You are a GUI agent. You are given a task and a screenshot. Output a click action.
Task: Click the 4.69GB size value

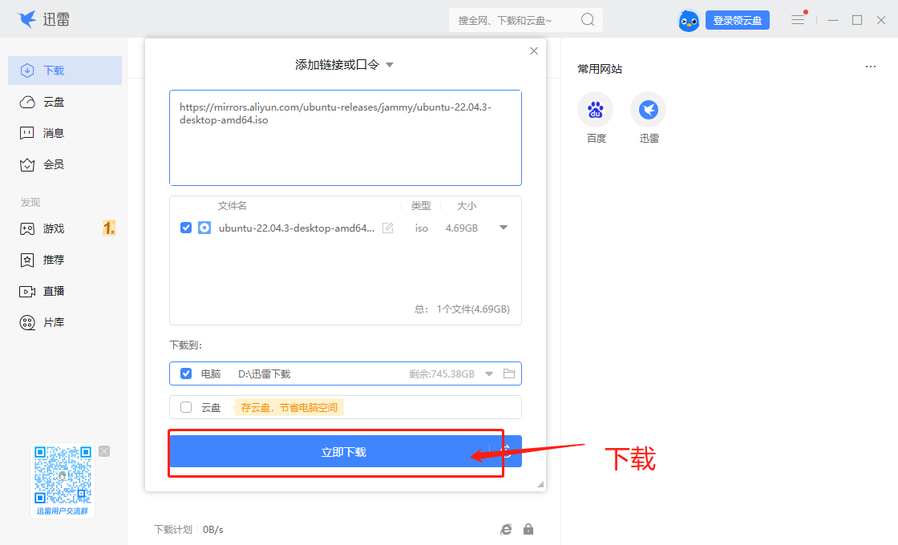click(462, 228)
